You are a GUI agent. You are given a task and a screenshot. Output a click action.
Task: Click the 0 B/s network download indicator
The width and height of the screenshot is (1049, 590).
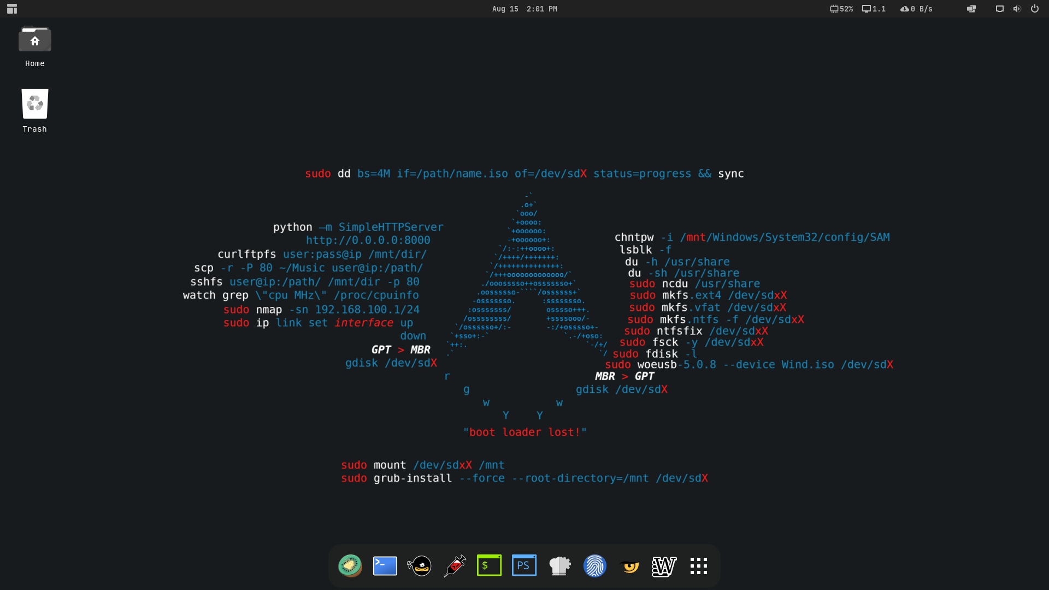[916, 9]
